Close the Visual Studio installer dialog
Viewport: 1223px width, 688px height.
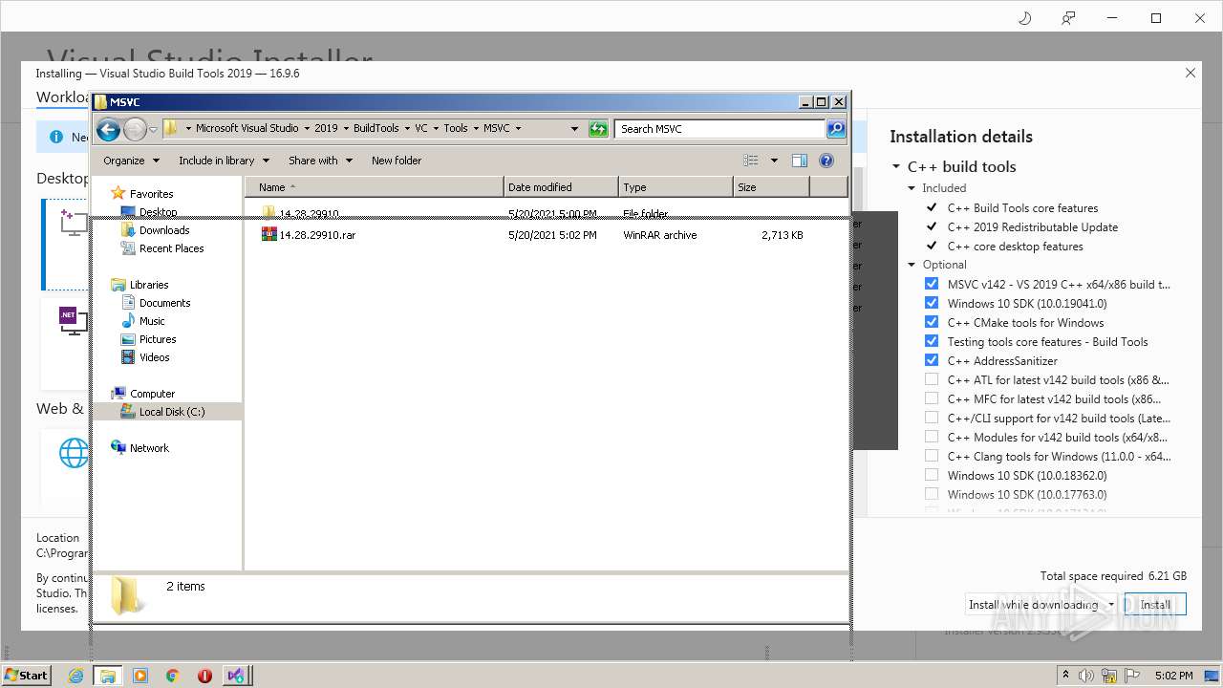[x=1191, y=73]
